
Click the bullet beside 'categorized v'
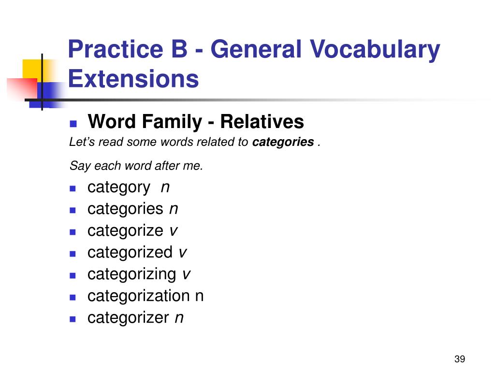(x=73, y=254)
